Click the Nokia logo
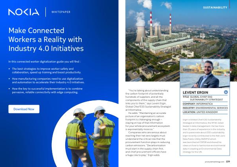The image size is (237, 167). [24, 12]
